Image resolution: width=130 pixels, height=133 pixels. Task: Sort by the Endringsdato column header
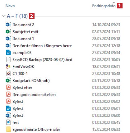(104, 6)
